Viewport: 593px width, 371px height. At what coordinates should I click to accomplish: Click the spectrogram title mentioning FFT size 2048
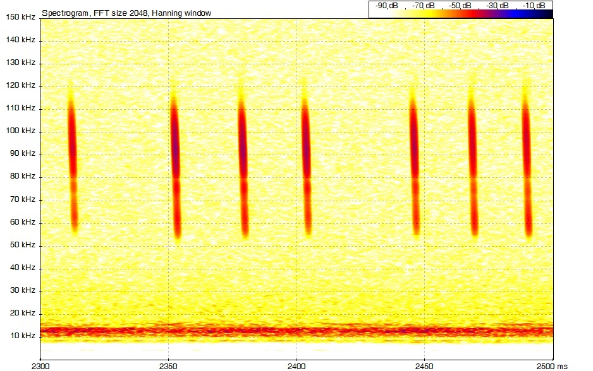pos(126,13)
